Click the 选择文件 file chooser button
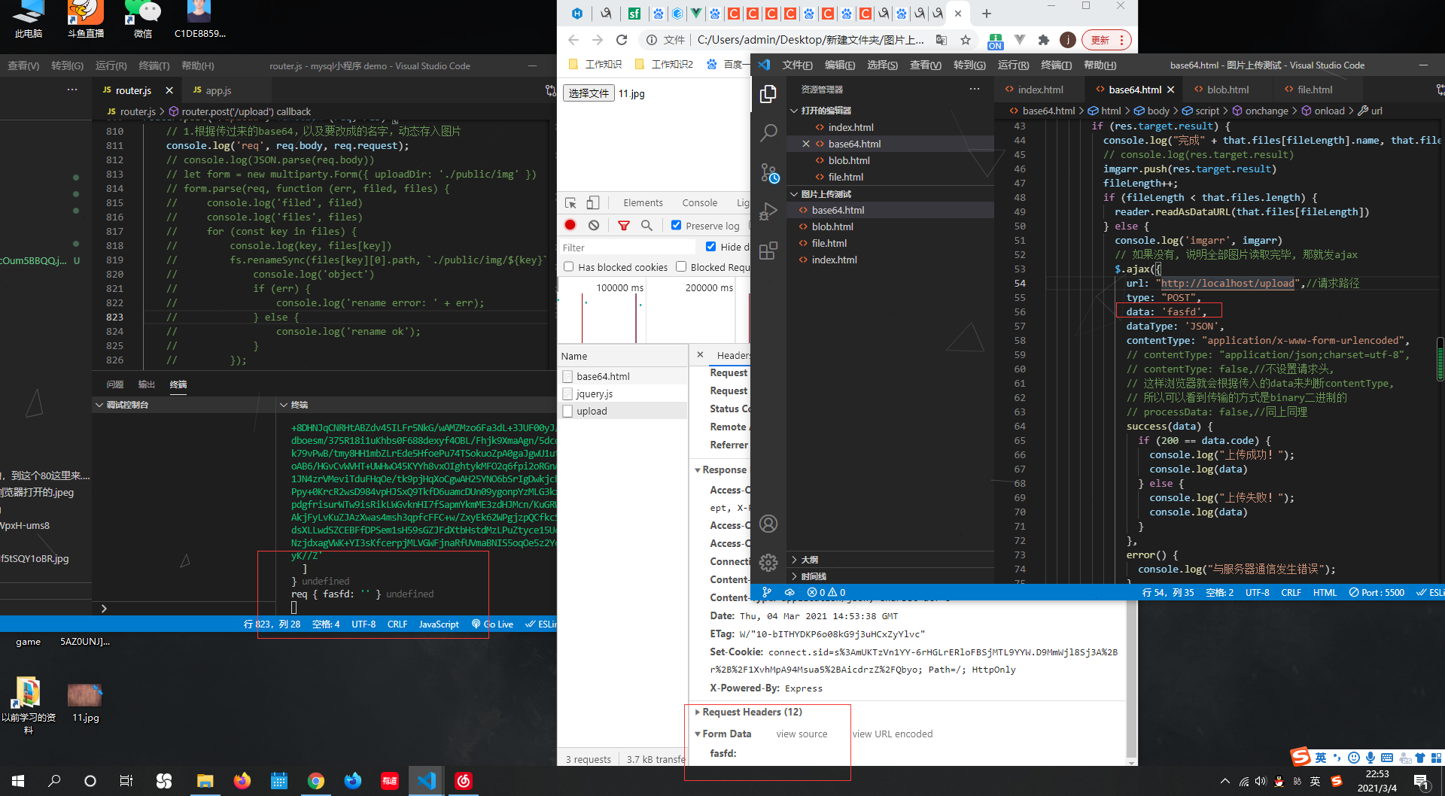This screenshot has height=796, width=1445. click(589, 93)
